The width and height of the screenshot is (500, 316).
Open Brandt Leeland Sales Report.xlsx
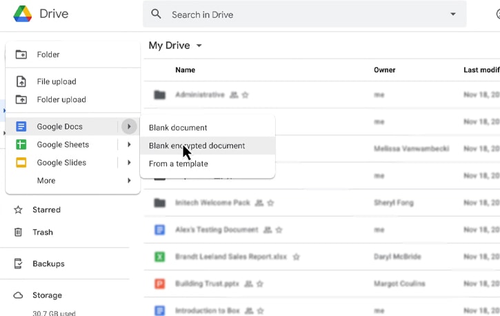[x=231, y=257]
